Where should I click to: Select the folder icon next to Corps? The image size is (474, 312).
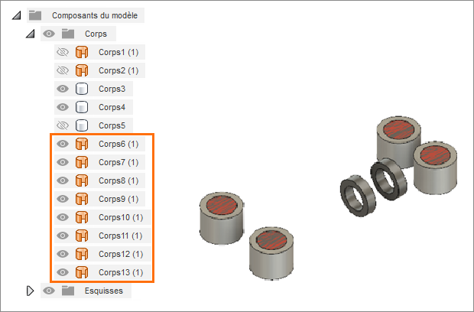coord(68,34)
